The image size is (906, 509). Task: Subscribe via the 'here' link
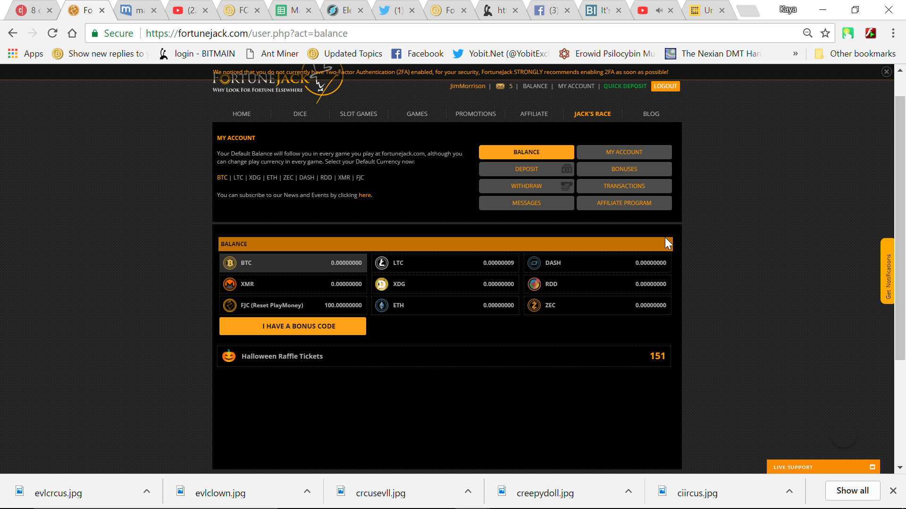click(365, 195)
